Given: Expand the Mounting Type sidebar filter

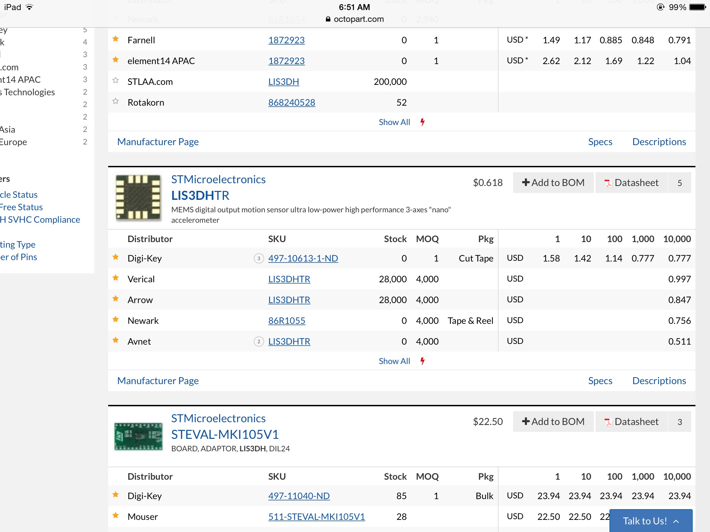Looking at the screenshot, I should pos(18,245).
